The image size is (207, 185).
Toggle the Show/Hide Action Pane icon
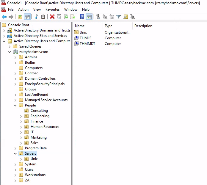pos(89,17)
